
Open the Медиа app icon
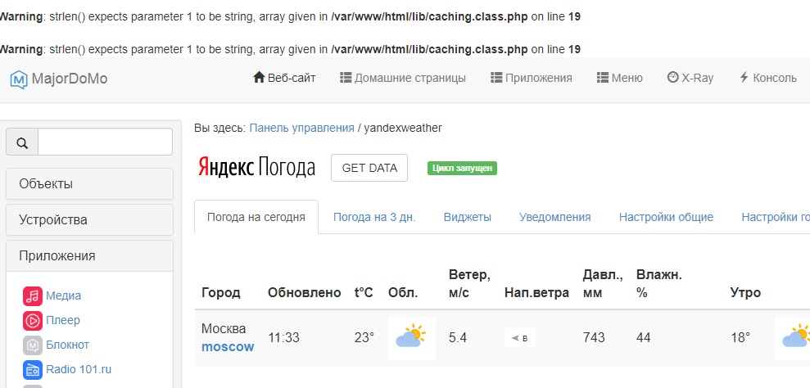click(x=33, y=296)
